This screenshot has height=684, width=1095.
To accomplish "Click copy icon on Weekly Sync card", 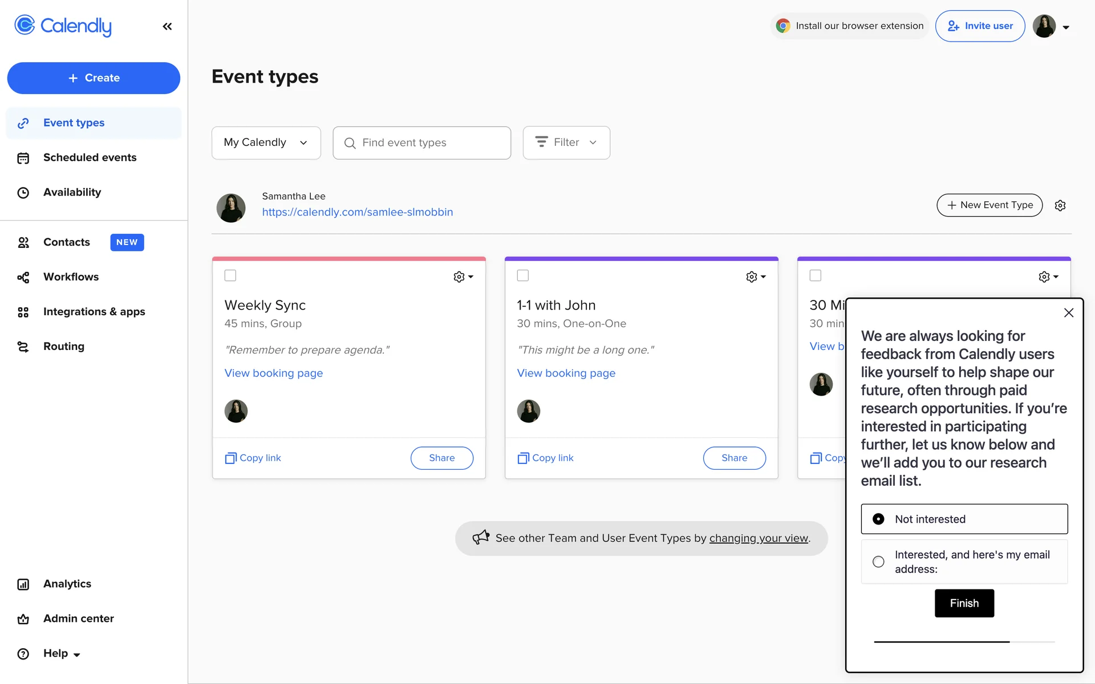I will click(230, 458).
